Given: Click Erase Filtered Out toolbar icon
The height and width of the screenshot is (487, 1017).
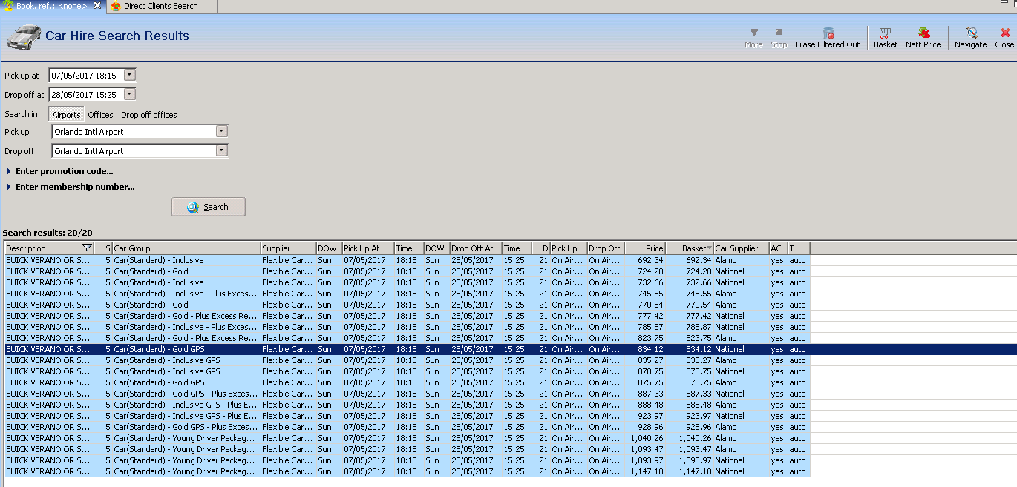Looking at the screenshot, I should [x=827, y=38].
